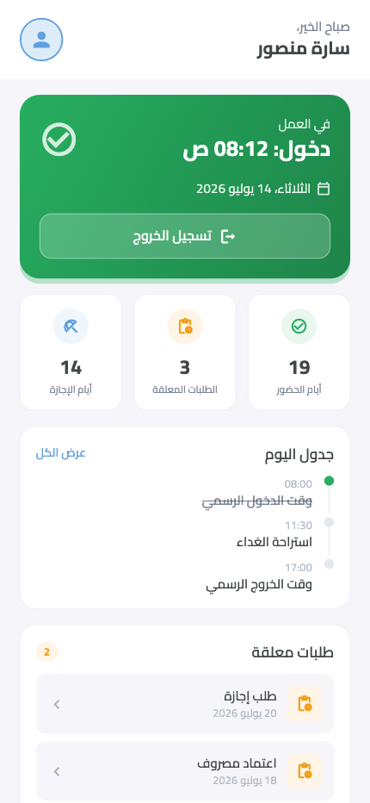Open the أيام الحضور stat card
370x803 pixels.
(299, 352)
